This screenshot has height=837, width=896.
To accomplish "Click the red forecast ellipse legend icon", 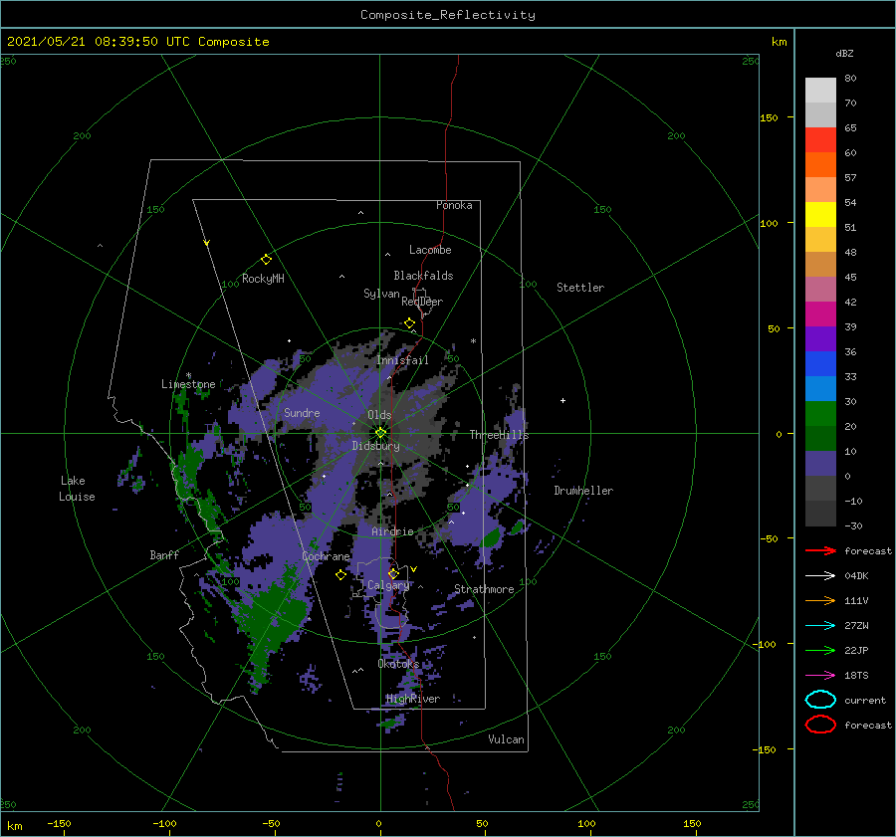I will coord(820,725).
